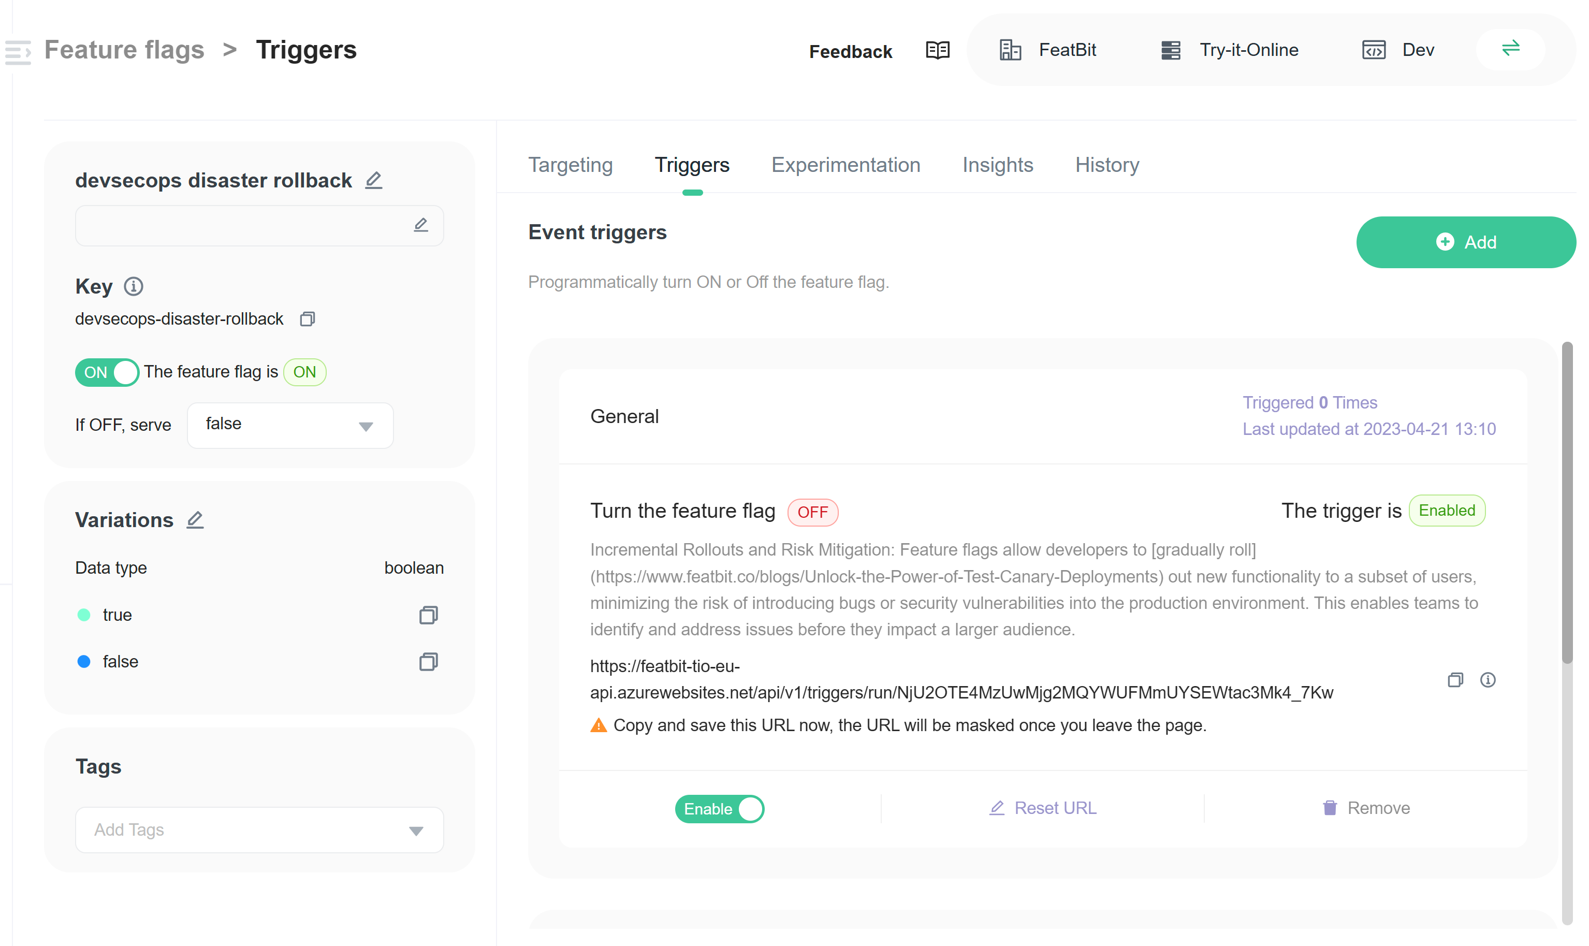
Task: Copy the devsecops-disaster-rollback key
Action: pyautogui.click(x=307, y=319)
